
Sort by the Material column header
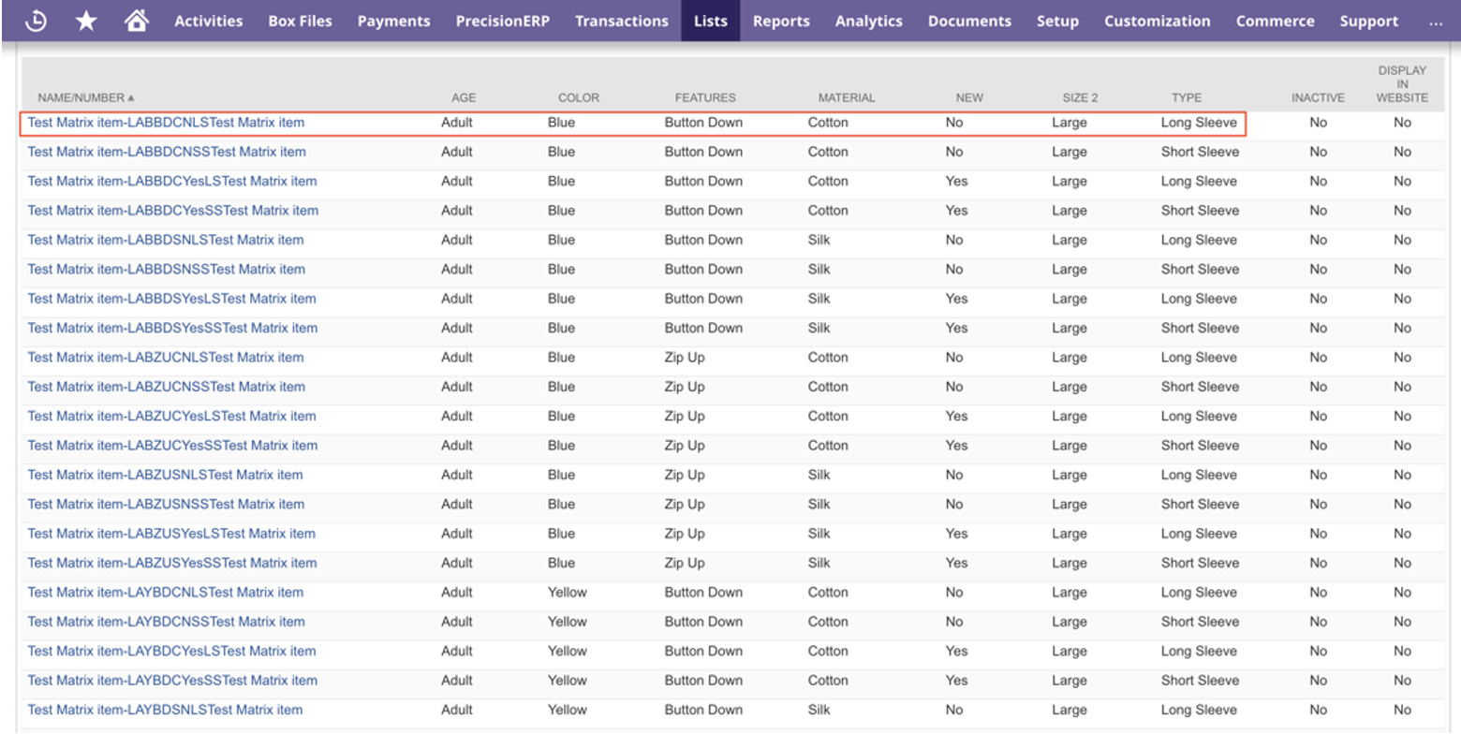coord(846,97)
